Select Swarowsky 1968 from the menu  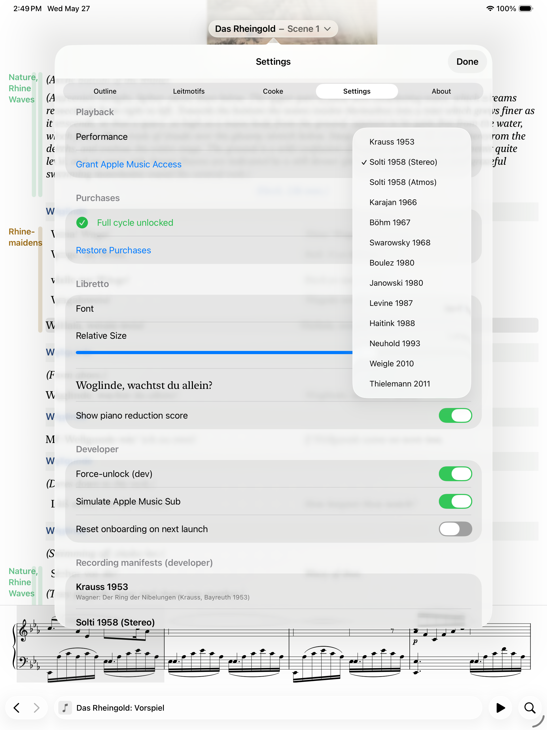coord(412,242)
